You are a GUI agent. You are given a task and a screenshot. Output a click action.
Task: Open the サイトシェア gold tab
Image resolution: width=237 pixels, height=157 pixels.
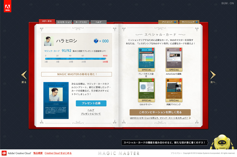(189, 22)
